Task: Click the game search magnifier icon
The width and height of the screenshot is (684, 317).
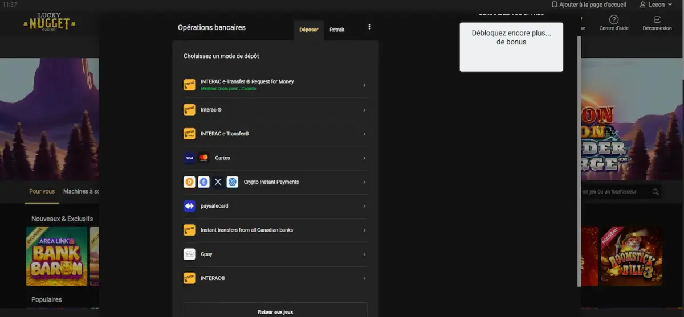Action: 655,192
